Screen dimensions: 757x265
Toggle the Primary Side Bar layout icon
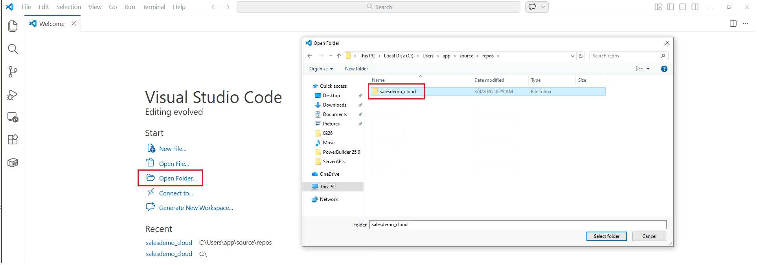(x=671, y=7)
